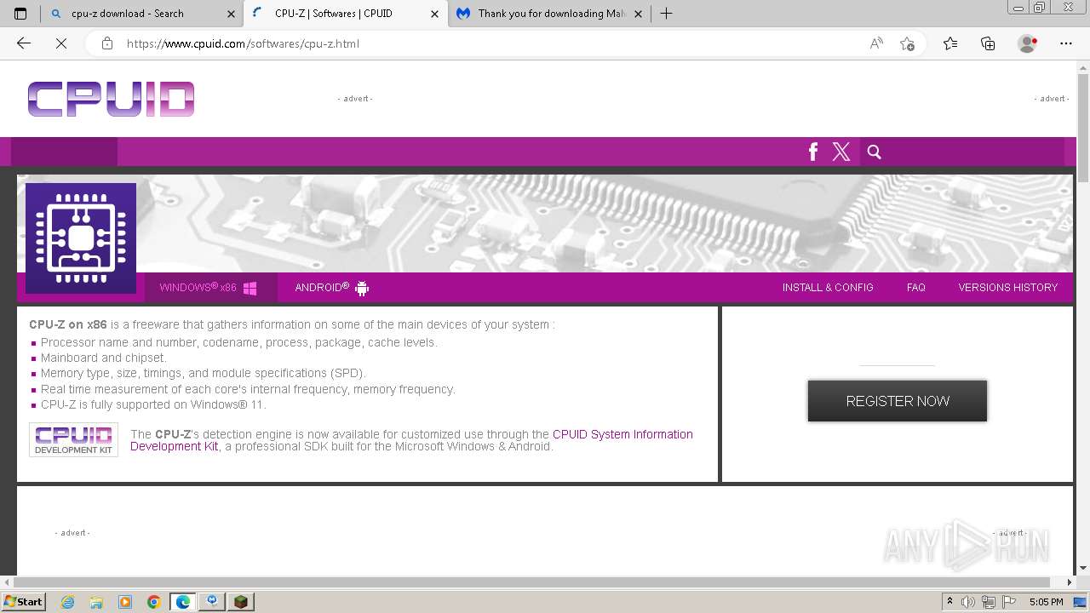Click the 5:05 PM clock
Image resolution: width=1090 pixels, height=613 pixels.
click(1046, 602)
